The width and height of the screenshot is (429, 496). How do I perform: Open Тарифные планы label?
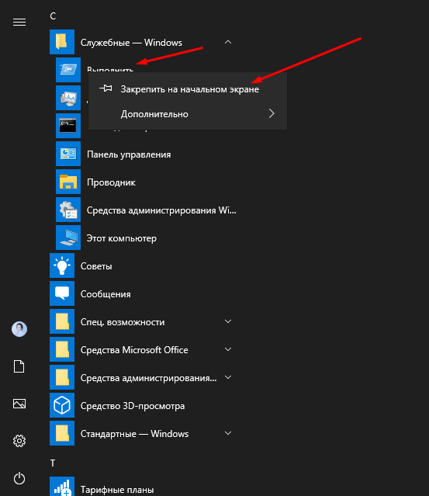(x=117, y=490)
